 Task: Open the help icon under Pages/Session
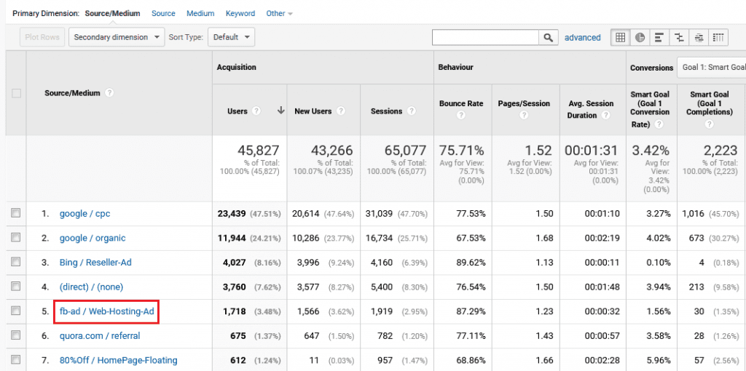pos(524,115)
